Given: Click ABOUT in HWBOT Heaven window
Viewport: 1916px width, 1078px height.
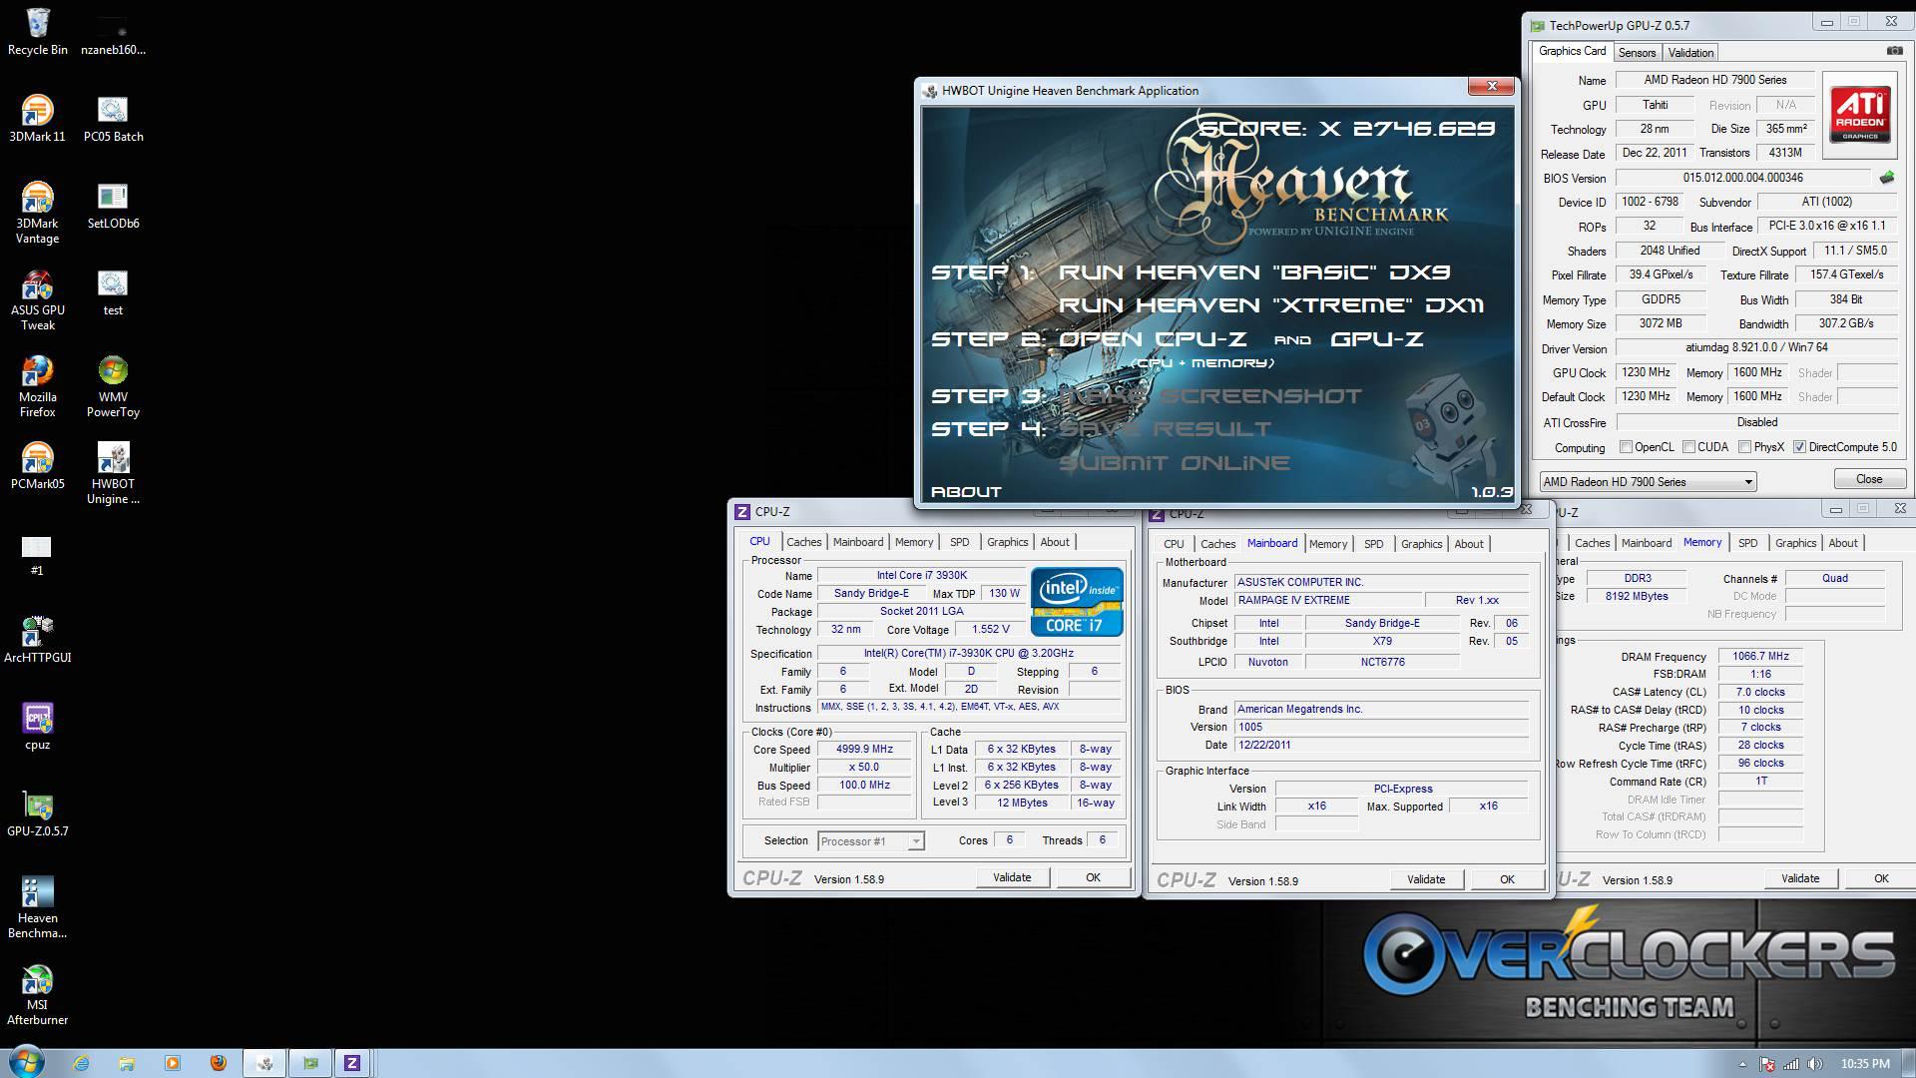Looking at the screenshot, I should (x=965, y=491).
